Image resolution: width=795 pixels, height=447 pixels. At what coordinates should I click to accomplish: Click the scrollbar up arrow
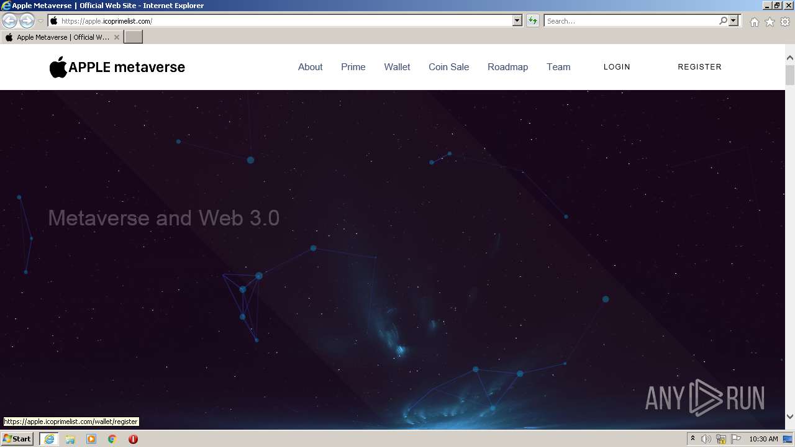(x=790, y=58)
